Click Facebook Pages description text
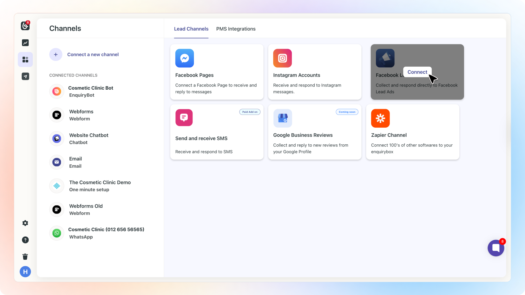The width and height of the screenshot is (525, 295). 216,88
